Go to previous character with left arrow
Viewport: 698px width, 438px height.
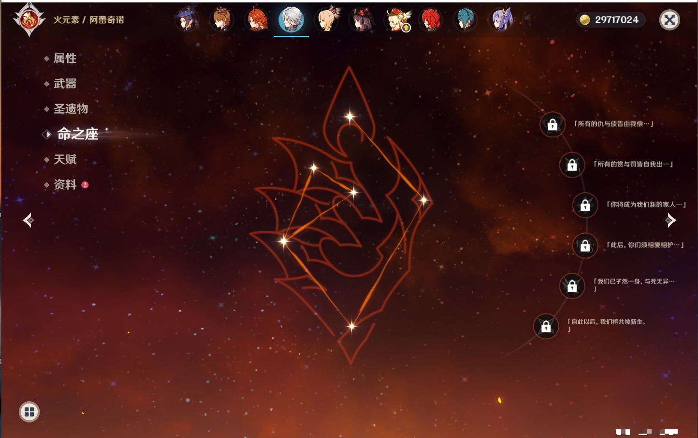point(28,220)
